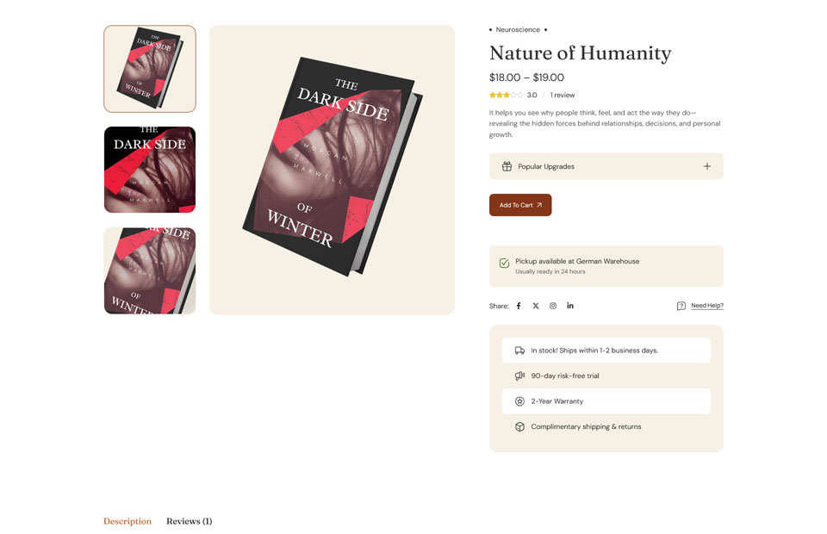Select the third cropped book thumbnail

150,270
